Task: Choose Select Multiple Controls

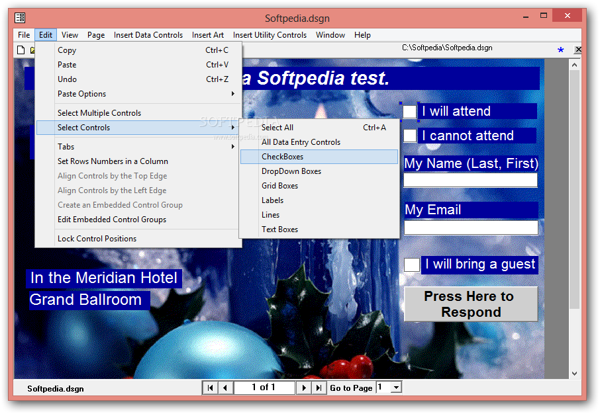Action: (138, 113)
